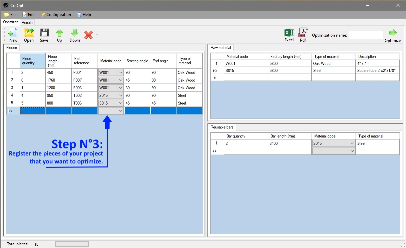Open Material code dropdown for piece T006
The image size is (406, 248).
click(121, 103)
